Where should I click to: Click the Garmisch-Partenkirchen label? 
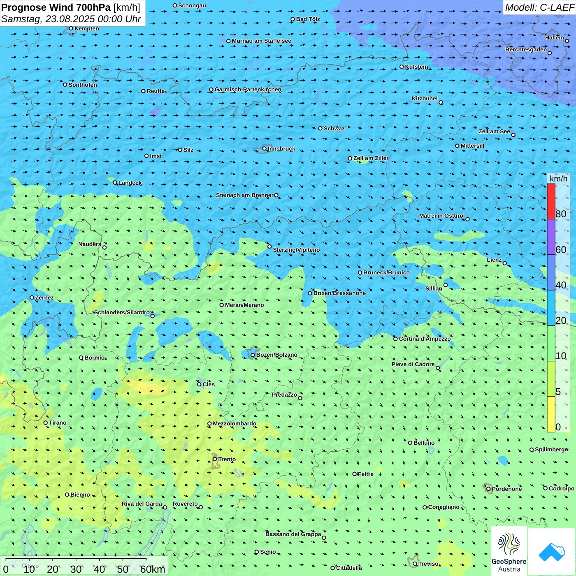[248, 89]
